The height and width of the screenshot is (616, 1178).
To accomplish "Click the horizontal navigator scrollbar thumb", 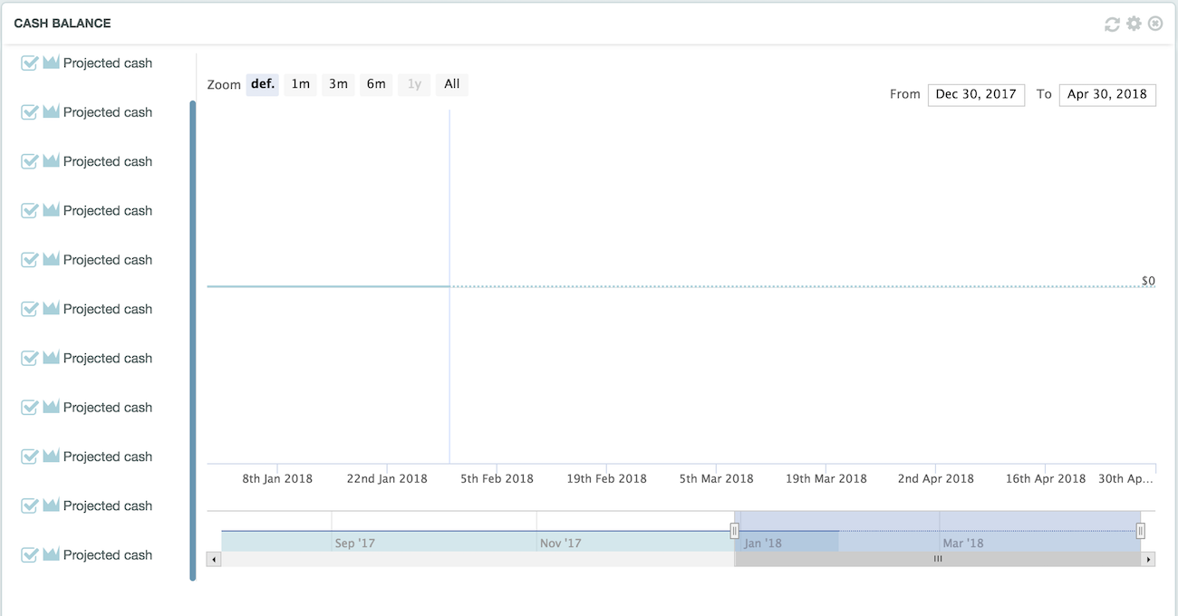I will (938, 560).
